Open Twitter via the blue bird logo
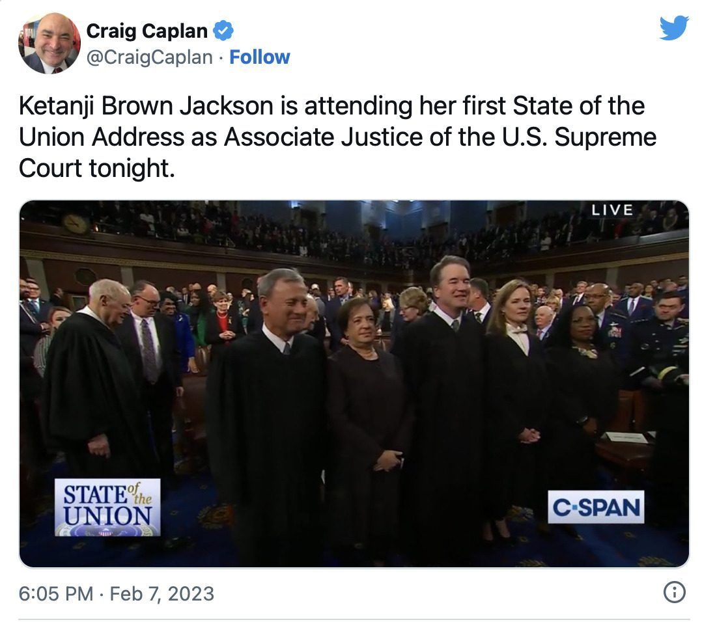Screen dimensions: 702x622 point(673,29)
